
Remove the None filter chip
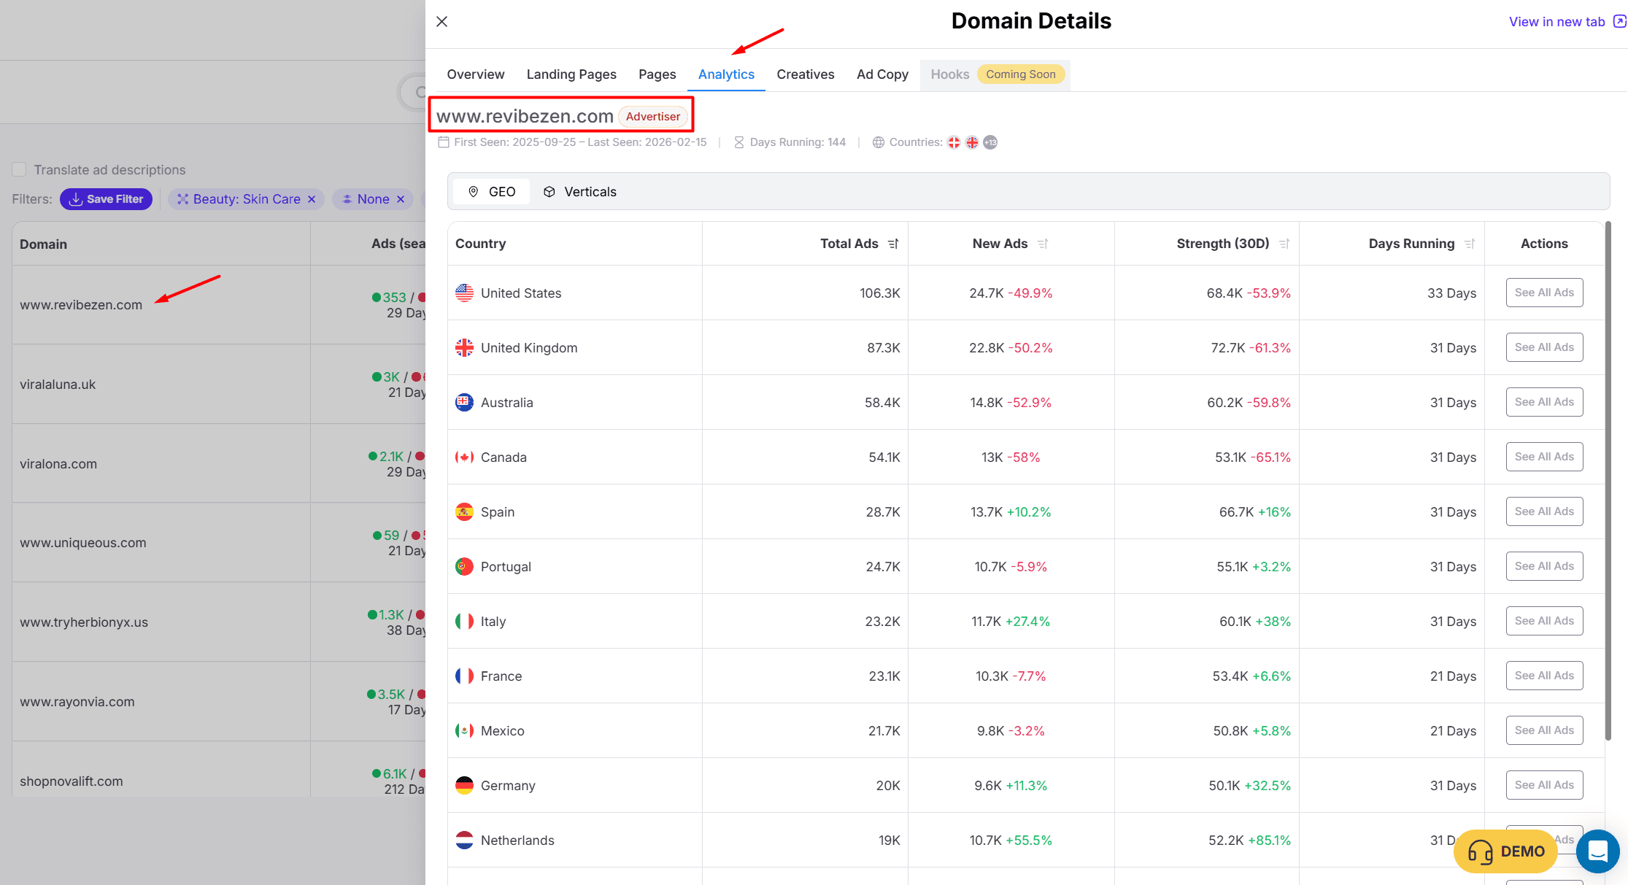[401, 199]
